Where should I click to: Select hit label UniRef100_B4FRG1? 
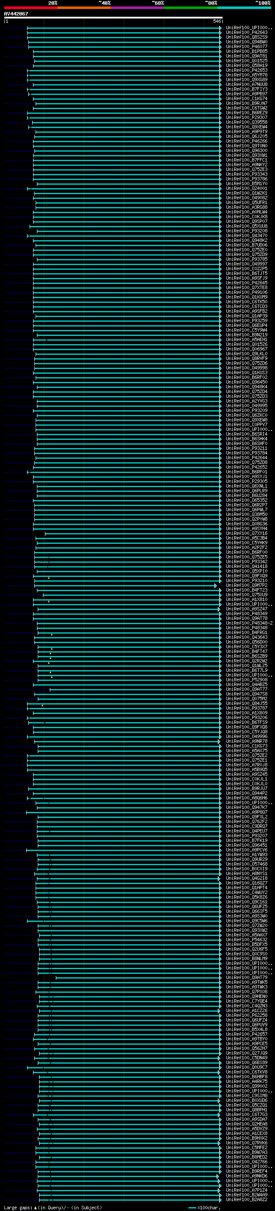247,632
